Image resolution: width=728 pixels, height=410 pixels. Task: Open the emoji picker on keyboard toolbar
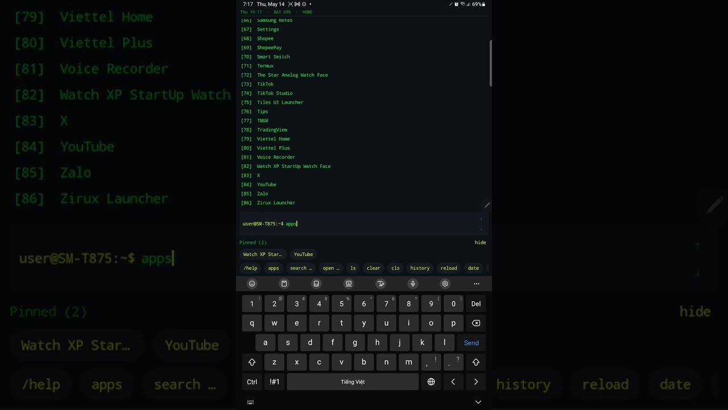tap(252, 284)
